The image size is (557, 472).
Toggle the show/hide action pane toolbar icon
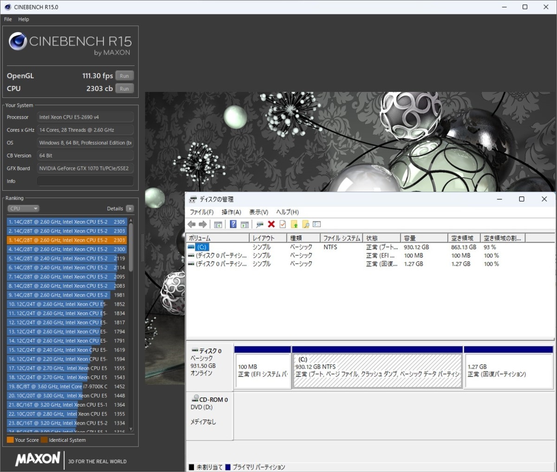(x=245, y=224)
